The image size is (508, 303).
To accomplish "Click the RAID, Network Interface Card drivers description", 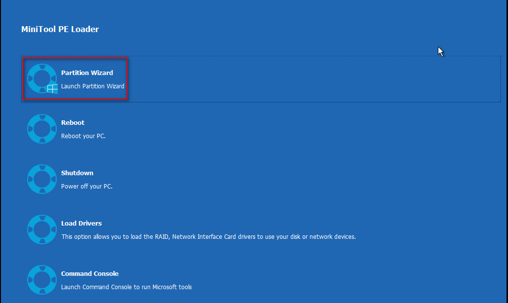I will point(209,237).
